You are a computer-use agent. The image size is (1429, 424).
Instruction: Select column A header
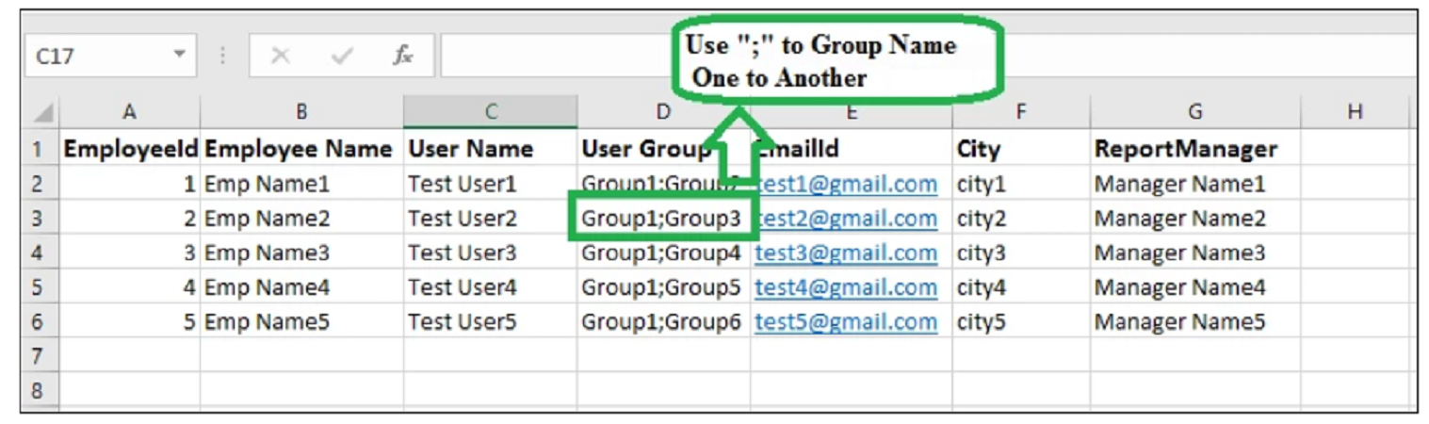[x=130, y=113]
